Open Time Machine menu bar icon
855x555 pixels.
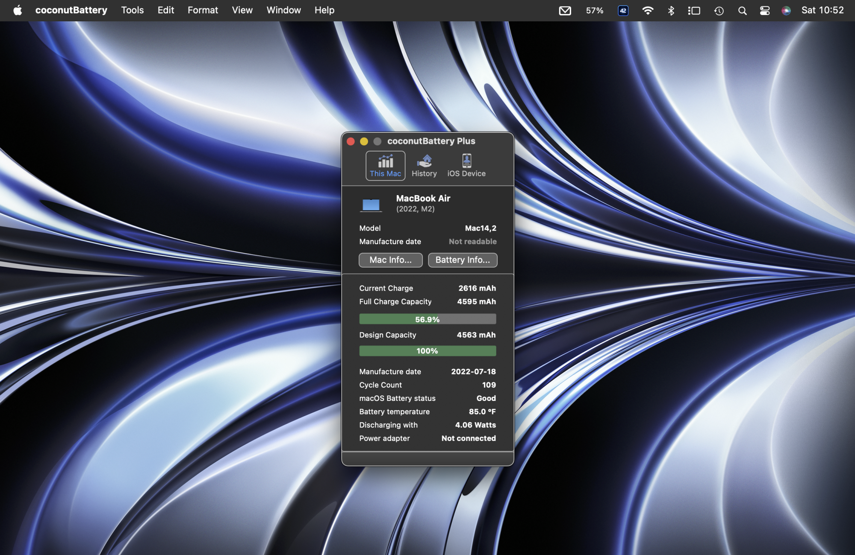tap(719, 11)
